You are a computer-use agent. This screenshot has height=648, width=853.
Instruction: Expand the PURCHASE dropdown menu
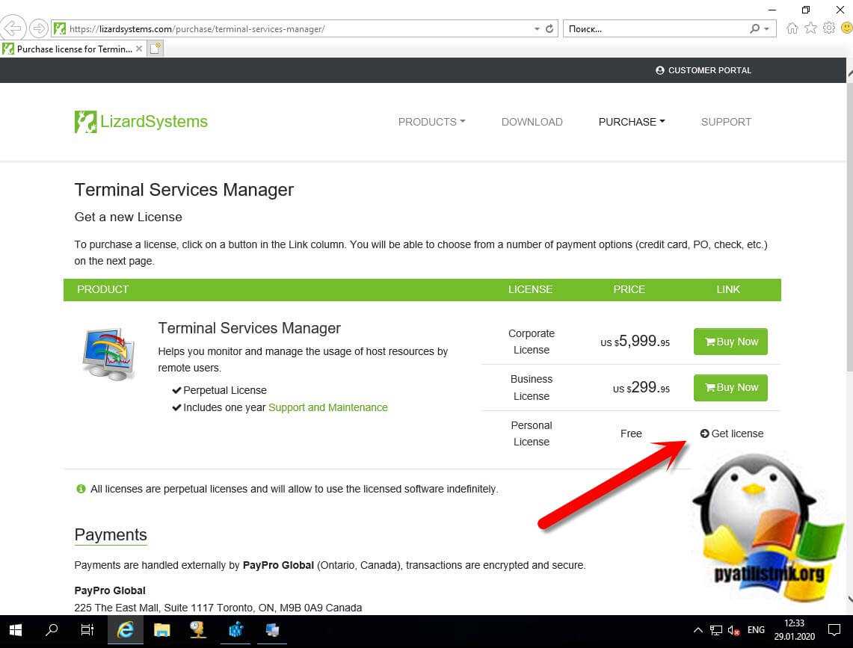pyautogui.click(x=631, y=122)
